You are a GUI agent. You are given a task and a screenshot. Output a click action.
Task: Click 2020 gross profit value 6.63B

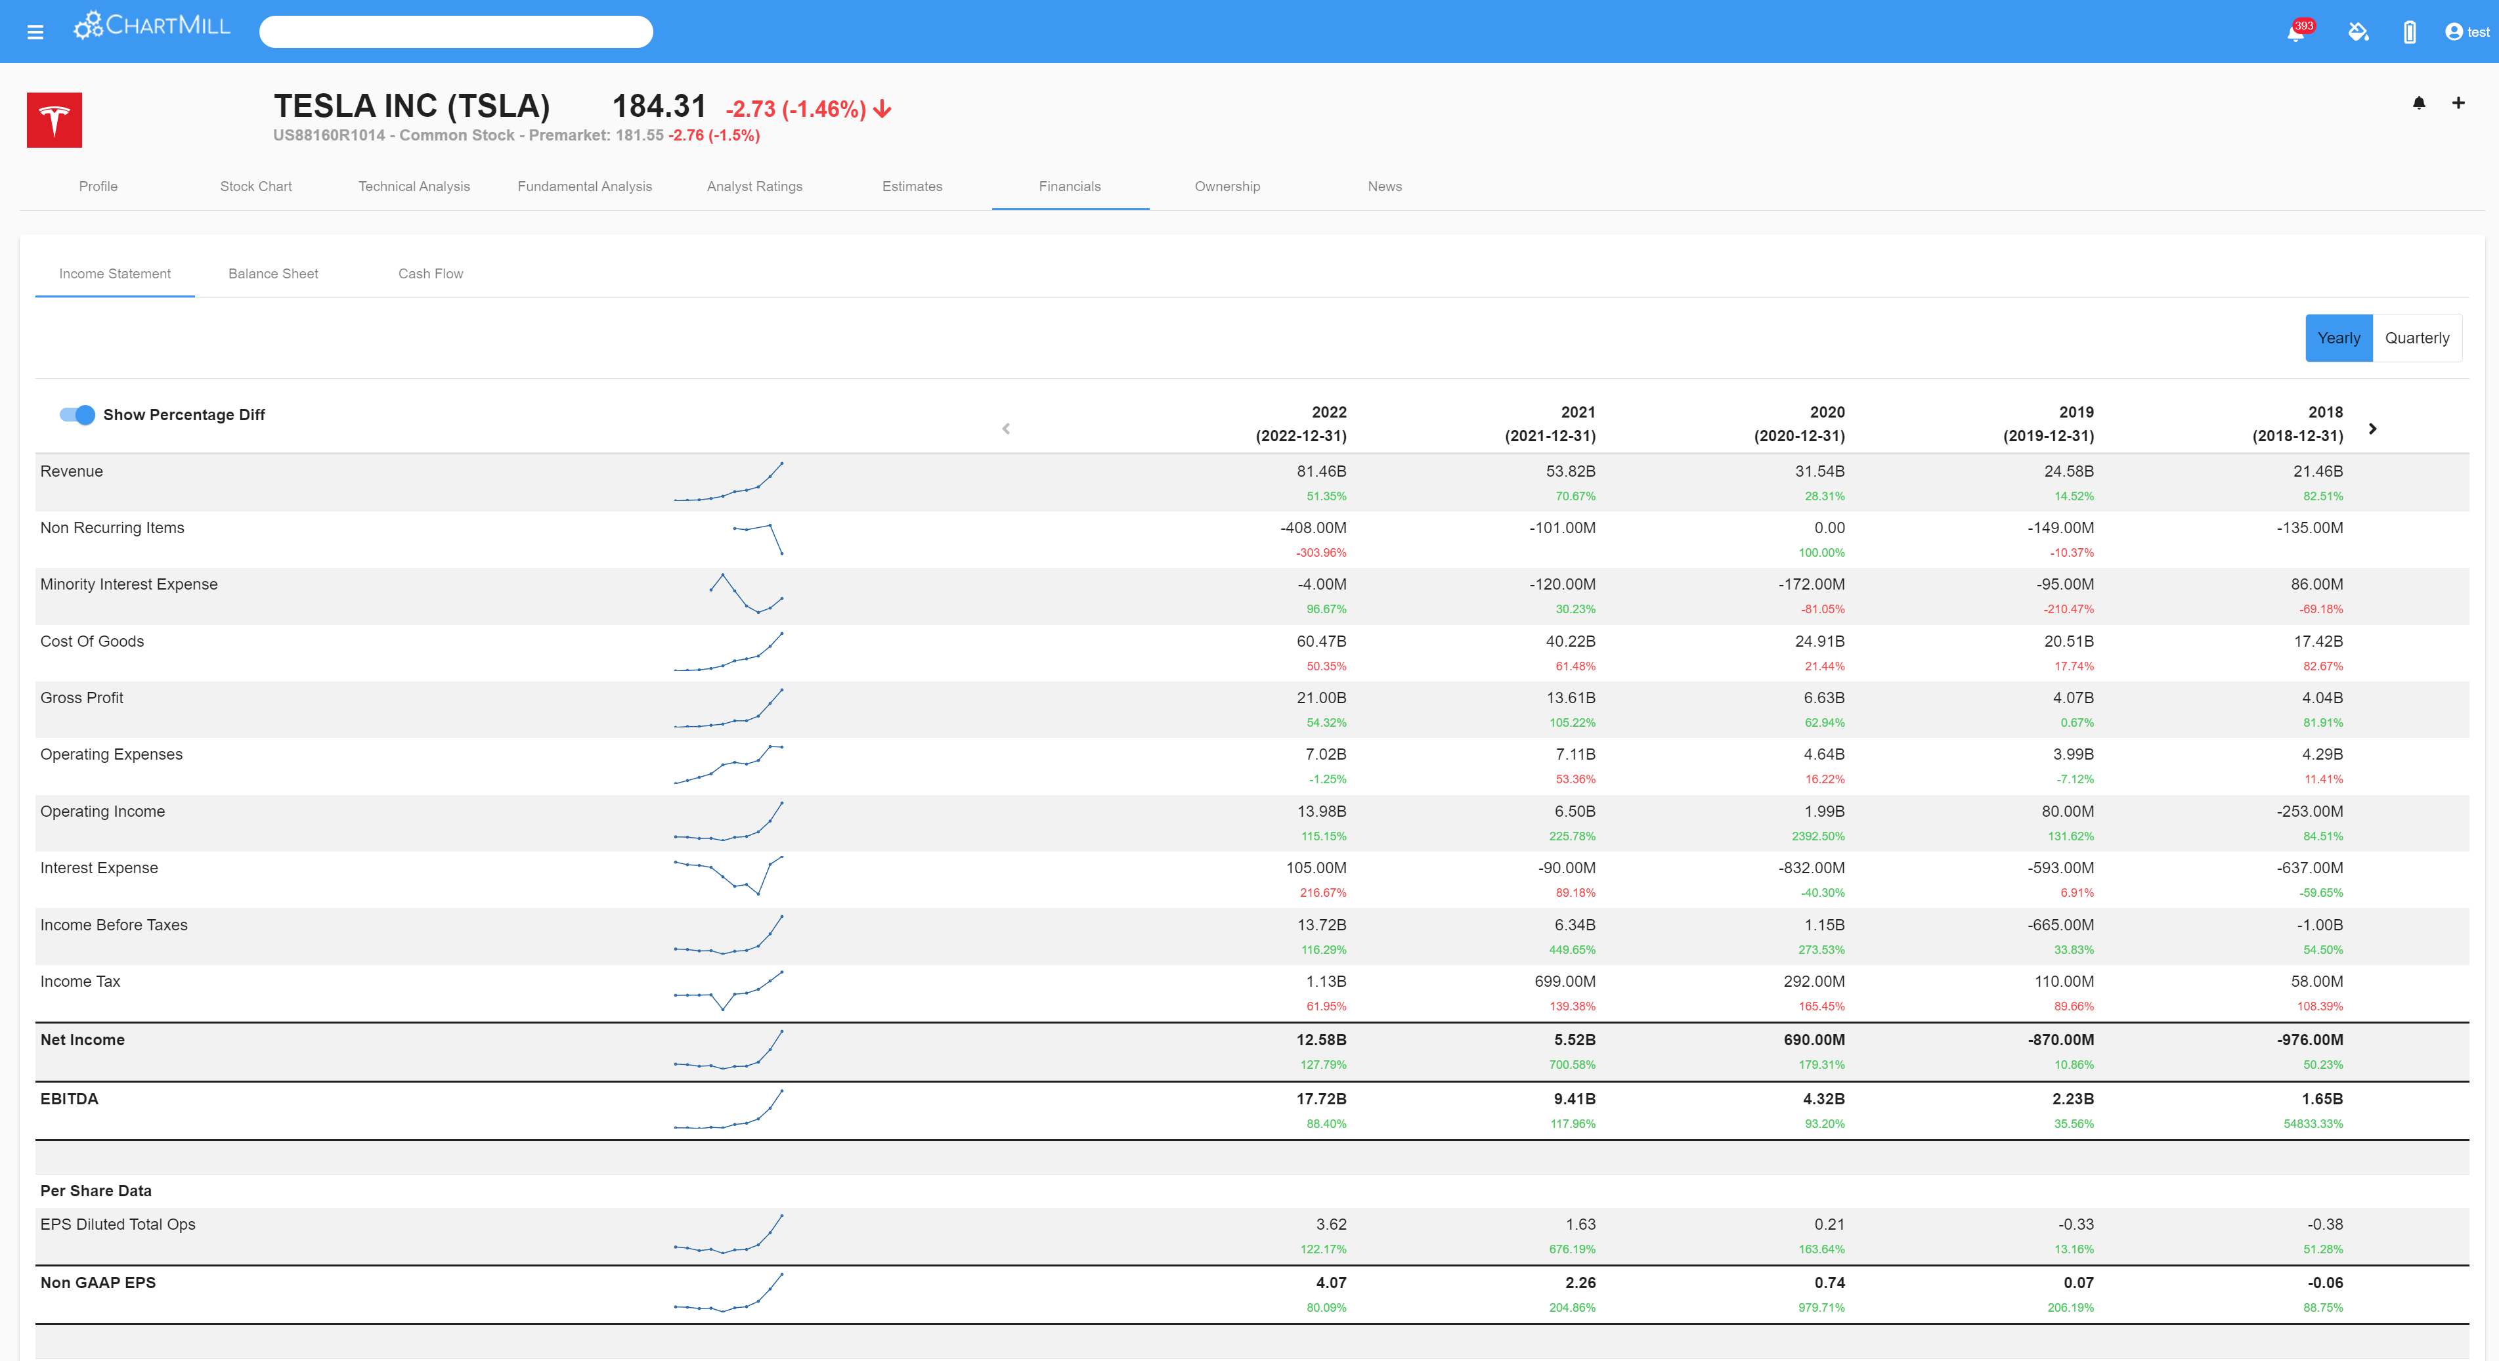[x=1824, y=697]
